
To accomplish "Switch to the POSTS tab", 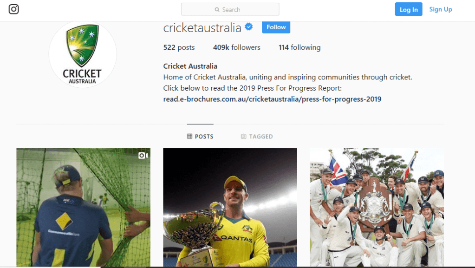I will 200,137.
